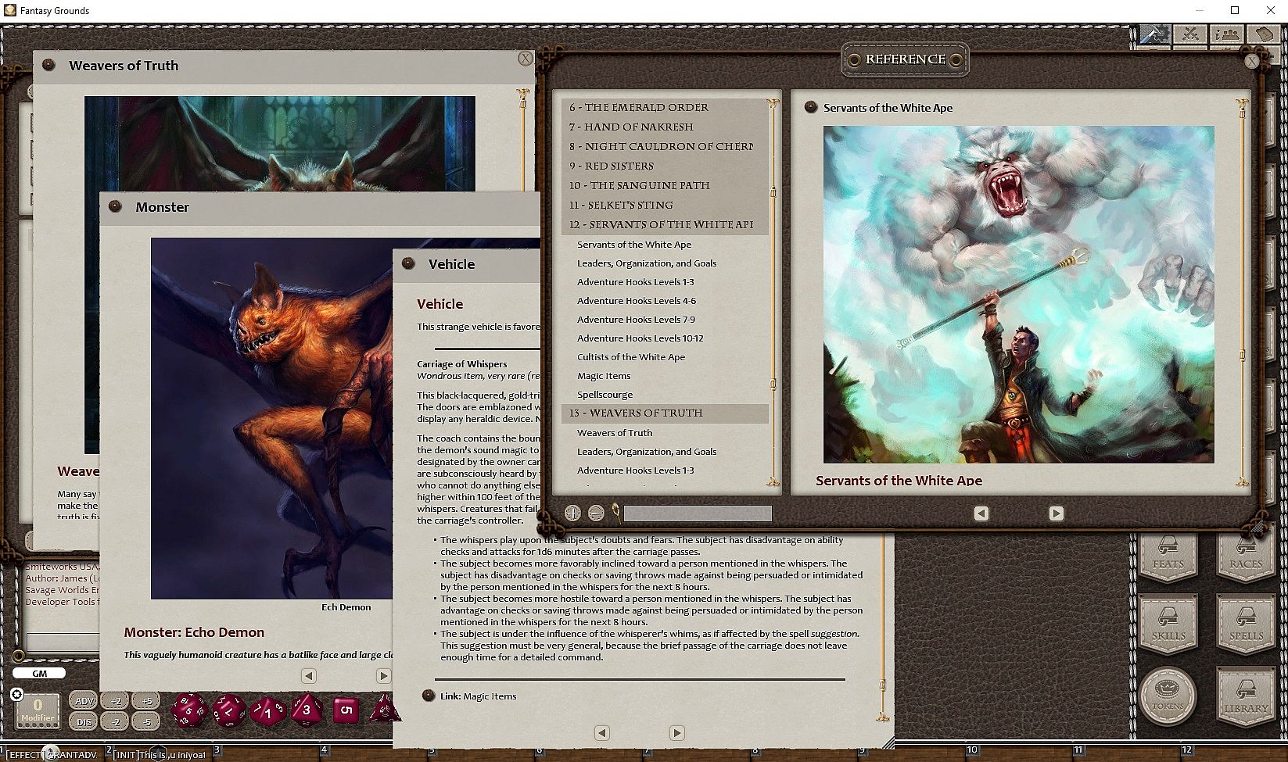Pick the d6 die
This screenshot has width=1288, height=762.
point(346,710)
